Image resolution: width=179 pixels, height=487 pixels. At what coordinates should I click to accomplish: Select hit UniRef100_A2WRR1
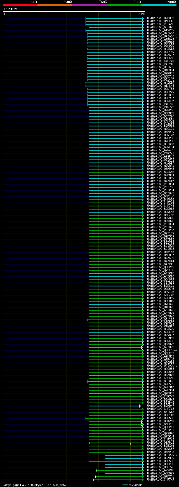(161, 166)
